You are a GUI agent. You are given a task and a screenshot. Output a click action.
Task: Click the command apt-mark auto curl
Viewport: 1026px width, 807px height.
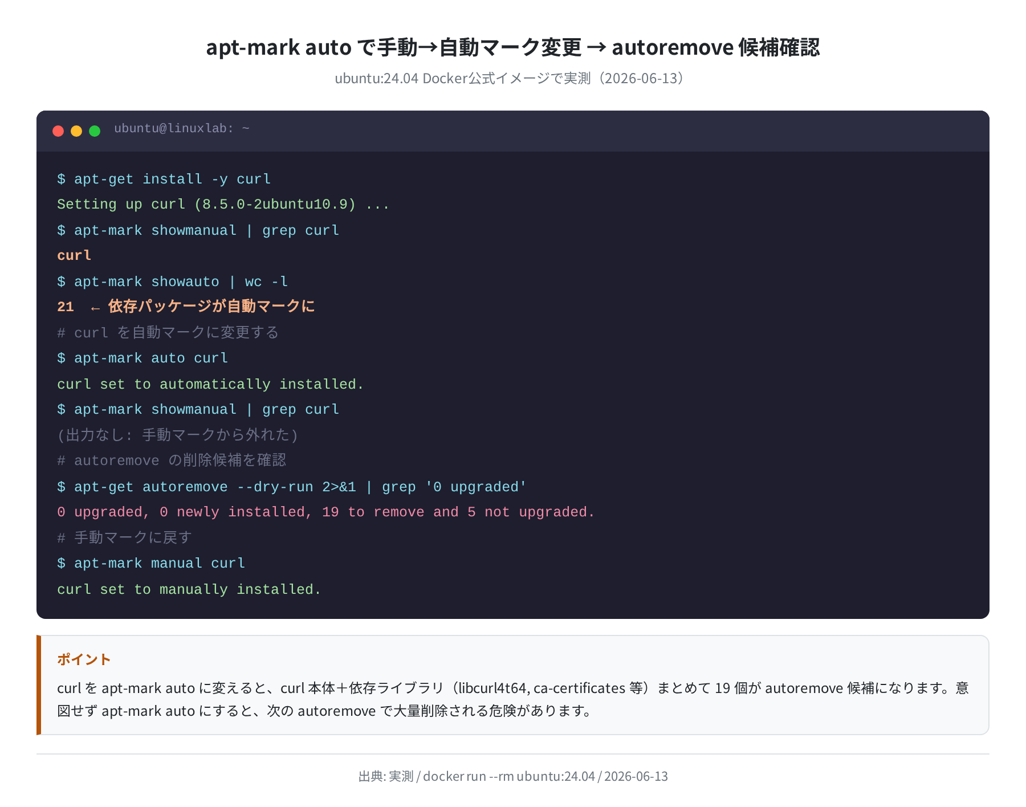tap(142, 358)
